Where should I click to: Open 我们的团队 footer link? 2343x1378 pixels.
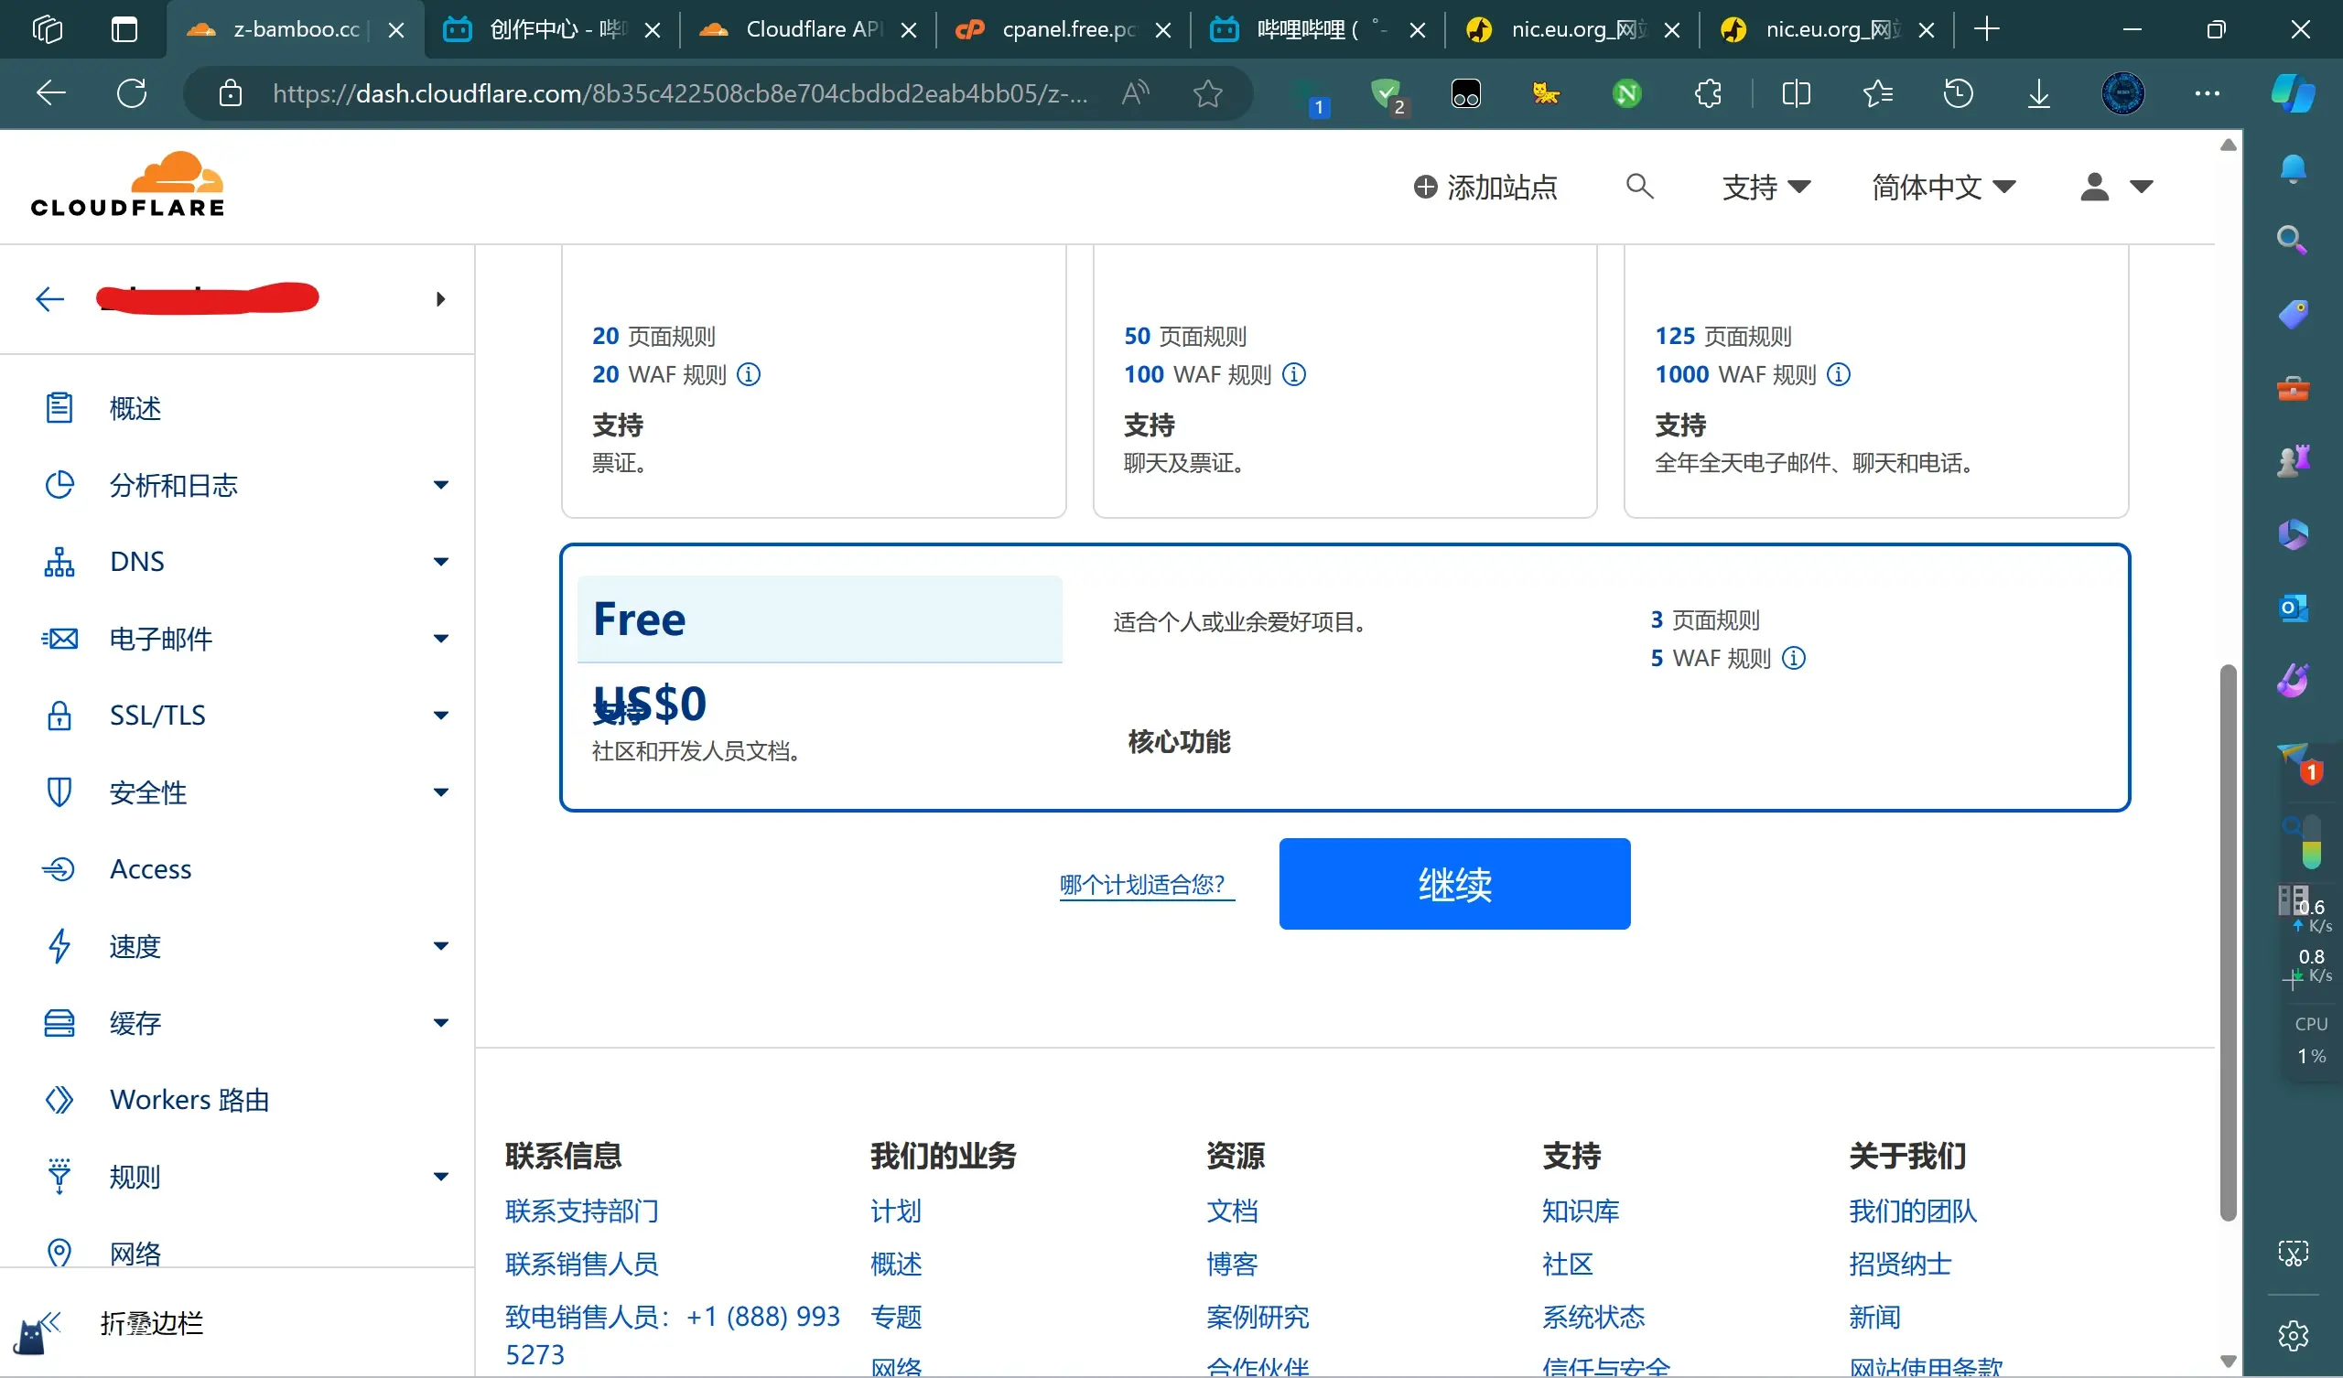1912,1211
